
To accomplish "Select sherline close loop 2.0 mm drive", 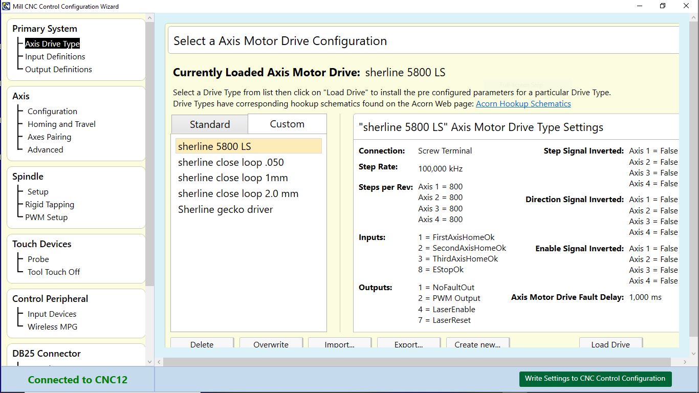I will point(249,194).
